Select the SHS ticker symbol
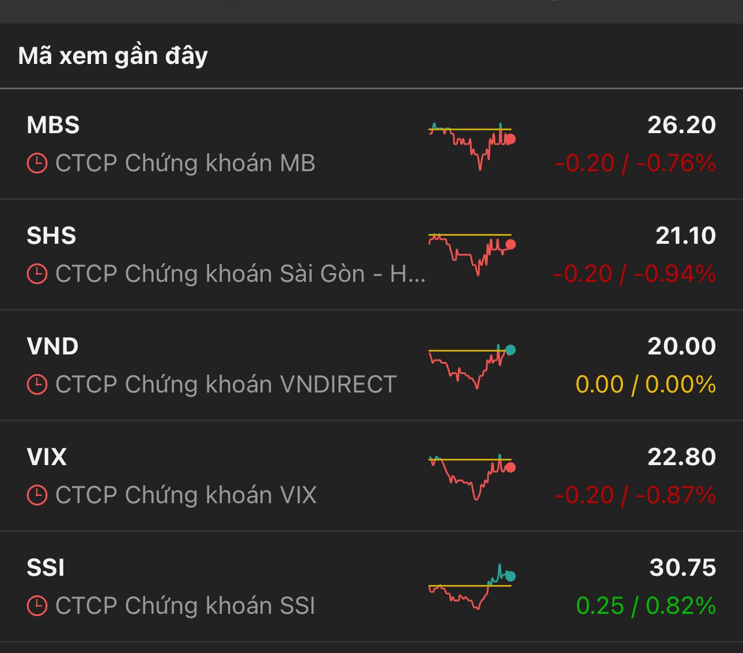Image resolution: width=743 pixels, height=653 pixels. [51, 236]
